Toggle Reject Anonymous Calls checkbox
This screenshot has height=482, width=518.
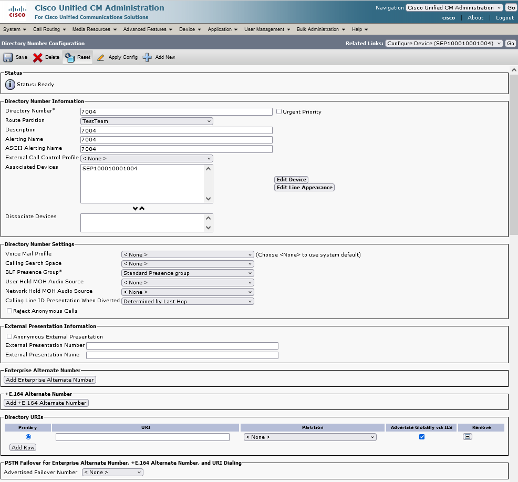[x=9, y=311]
